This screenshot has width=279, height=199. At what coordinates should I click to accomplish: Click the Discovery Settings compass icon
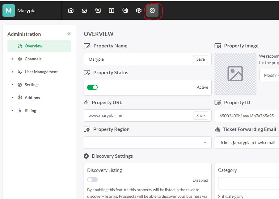click(86, 156)
